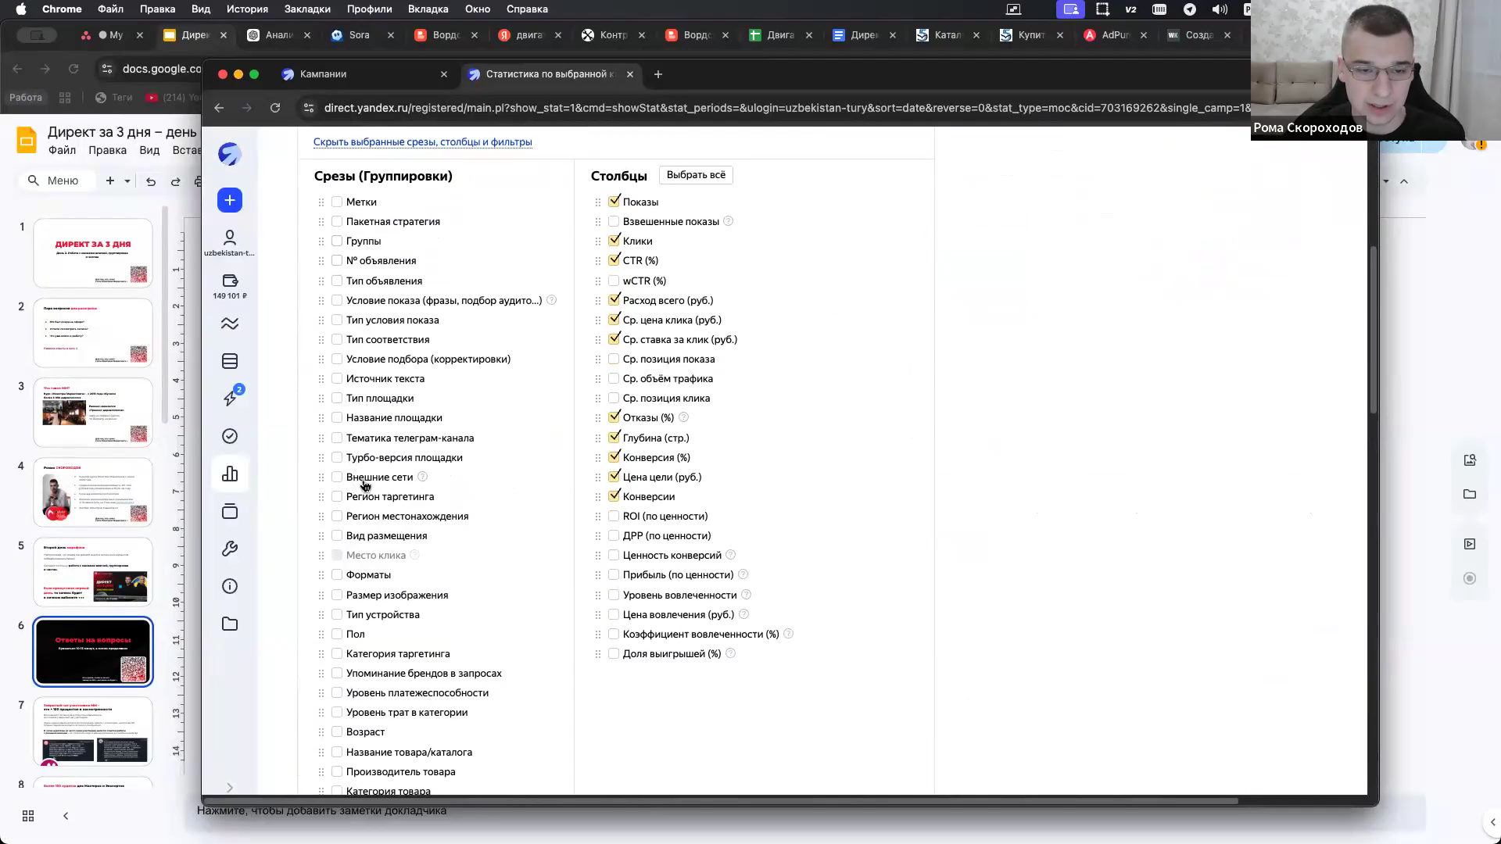Screen dimensions: 1501x844
Task: Check the Группы grouping checkbox
Action: [337, 241]
